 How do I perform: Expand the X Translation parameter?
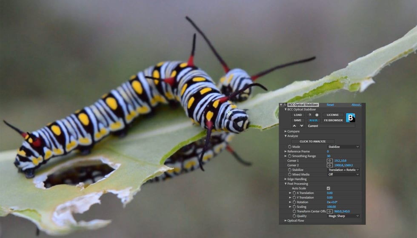(290, 193)
